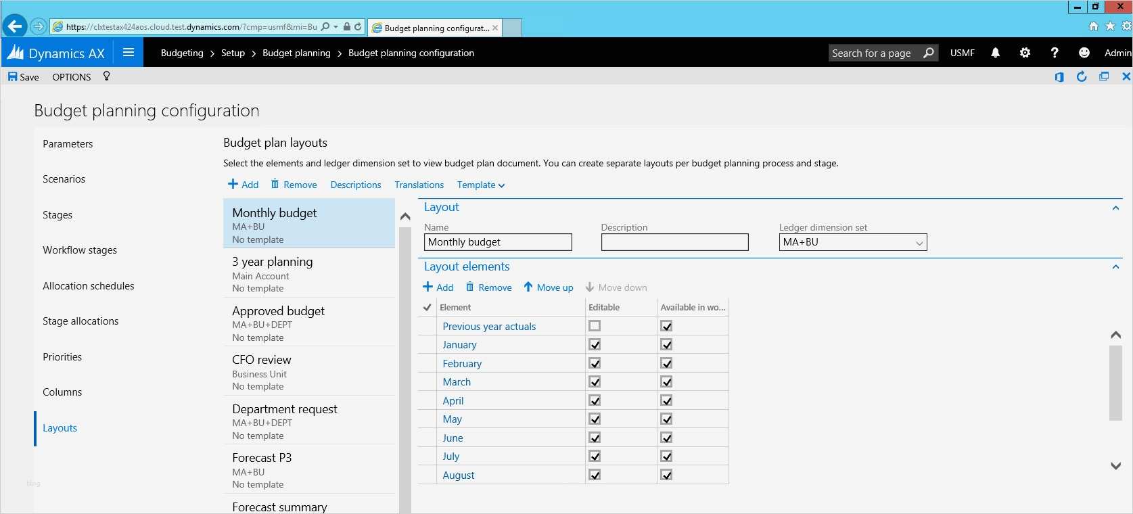
Task: Uncheck Editable for February
Action: point(595,363)
